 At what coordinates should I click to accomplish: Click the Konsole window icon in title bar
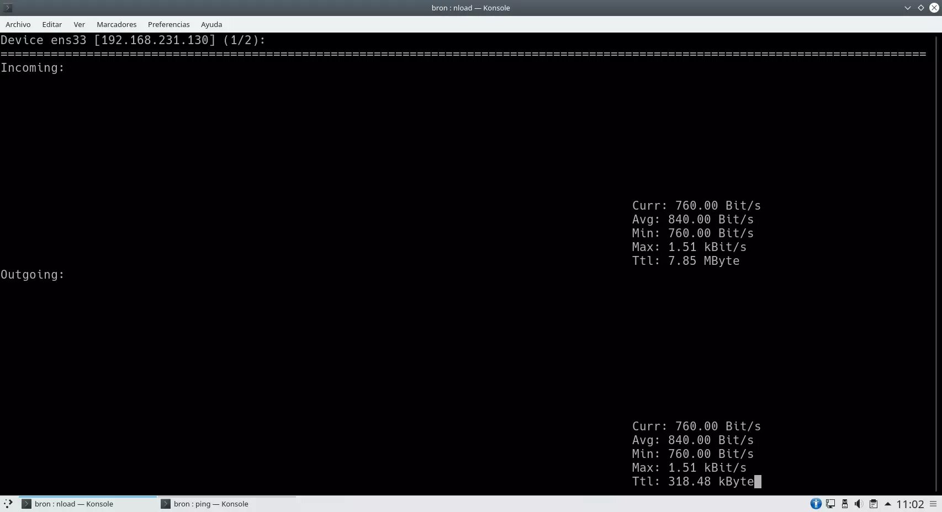[8, 8]
